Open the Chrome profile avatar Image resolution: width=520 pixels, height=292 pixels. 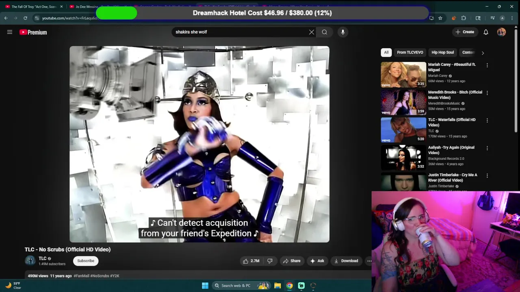tap(502, 18)
